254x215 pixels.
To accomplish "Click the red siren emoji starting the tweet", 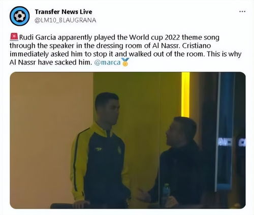I will tap(14, 37).
